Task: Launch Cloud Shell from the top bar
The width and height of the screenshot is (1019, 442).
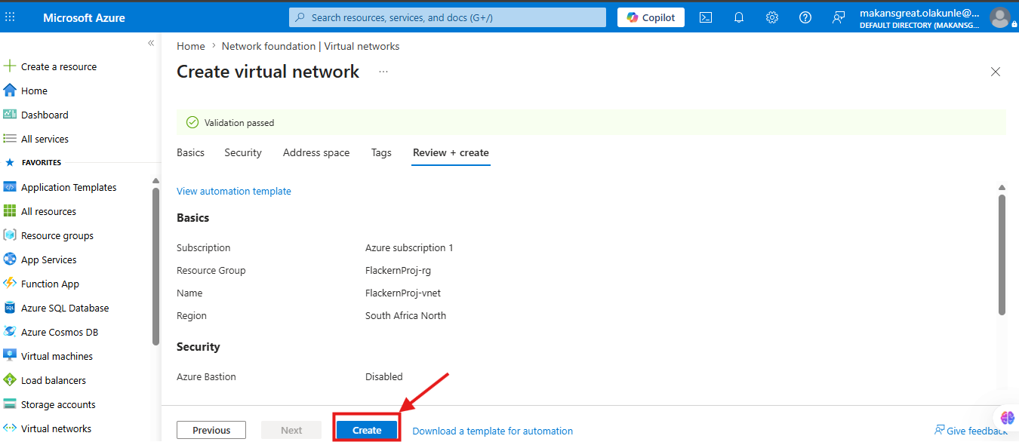Action: coord(706,17)
